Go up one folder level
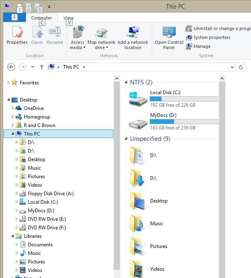The height and width of the screenshot is (278, 251). pos(41,67)
